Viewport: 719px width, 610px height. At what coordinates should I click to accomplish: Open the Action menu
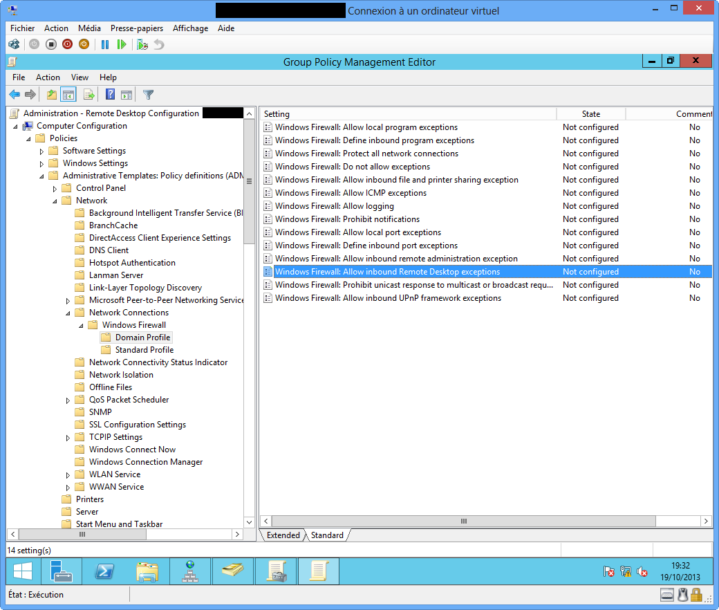tap(48, 77)
